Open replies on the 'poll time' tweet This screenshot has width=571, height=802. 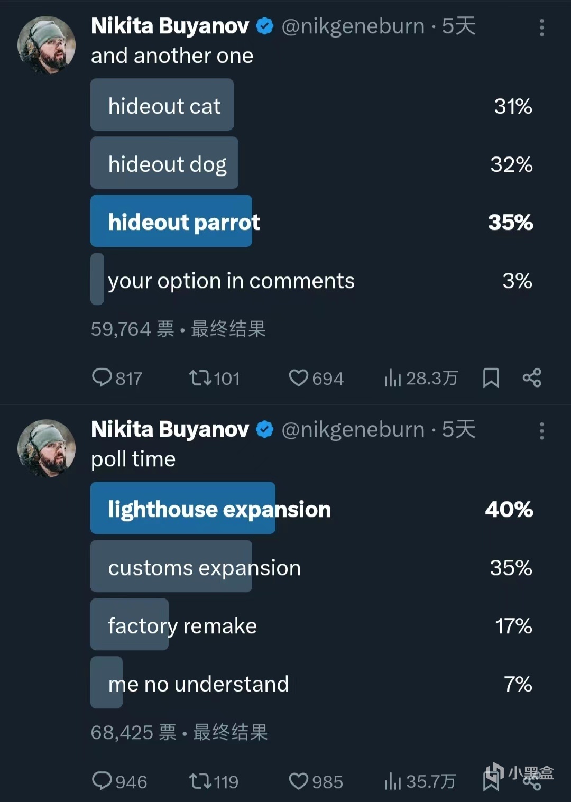(x=119, y=781)
